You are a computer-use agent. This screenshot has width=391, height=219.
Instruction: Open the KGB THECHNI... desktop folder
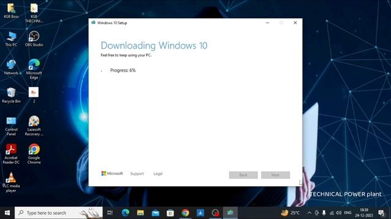point(34,13)
